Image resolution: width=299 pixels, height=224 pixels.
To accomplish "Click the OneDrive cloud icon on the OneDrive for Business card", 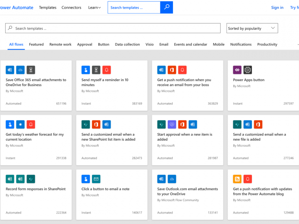I will [21, 70].
